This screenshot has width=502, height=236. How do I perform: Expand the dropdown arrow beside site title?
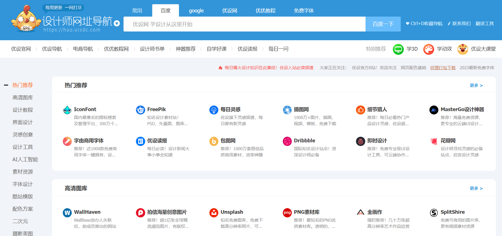tap(117, 23)
